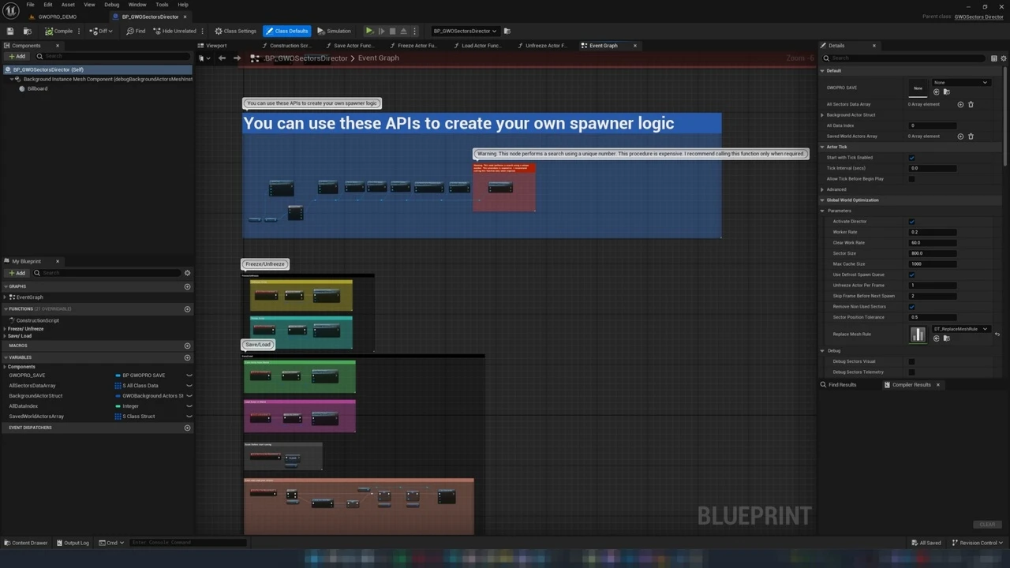Image resolution: width=1010 pixels, height=568 pixels.
Task: Empty the Saved World Actors Array with trash icon
Action: [971, 136]
